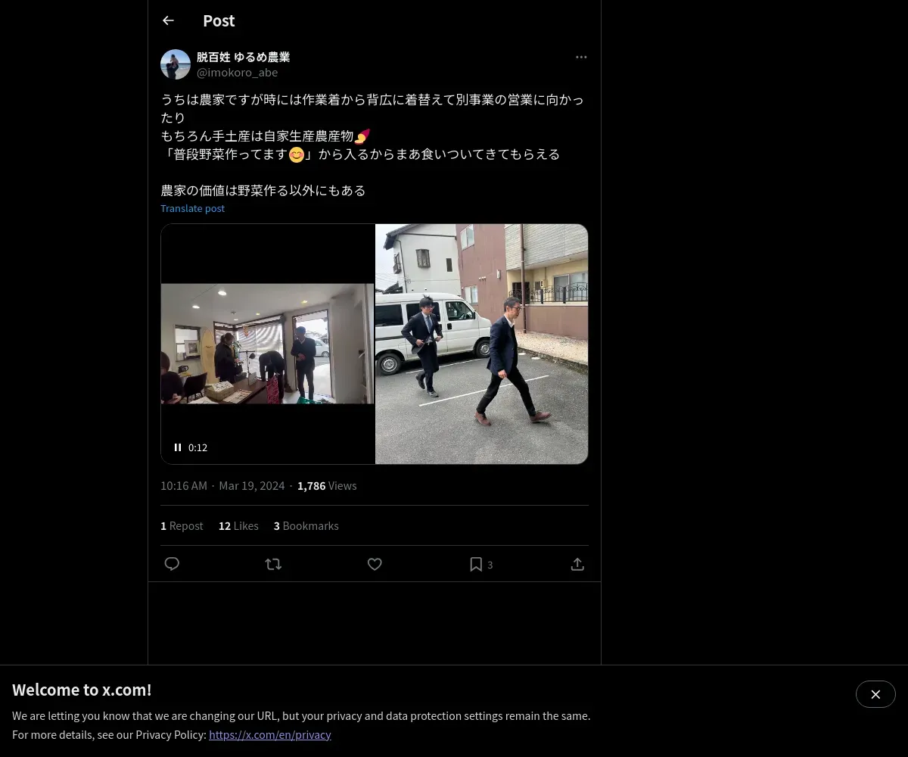Repost using the retweet arrows icon

273,564
